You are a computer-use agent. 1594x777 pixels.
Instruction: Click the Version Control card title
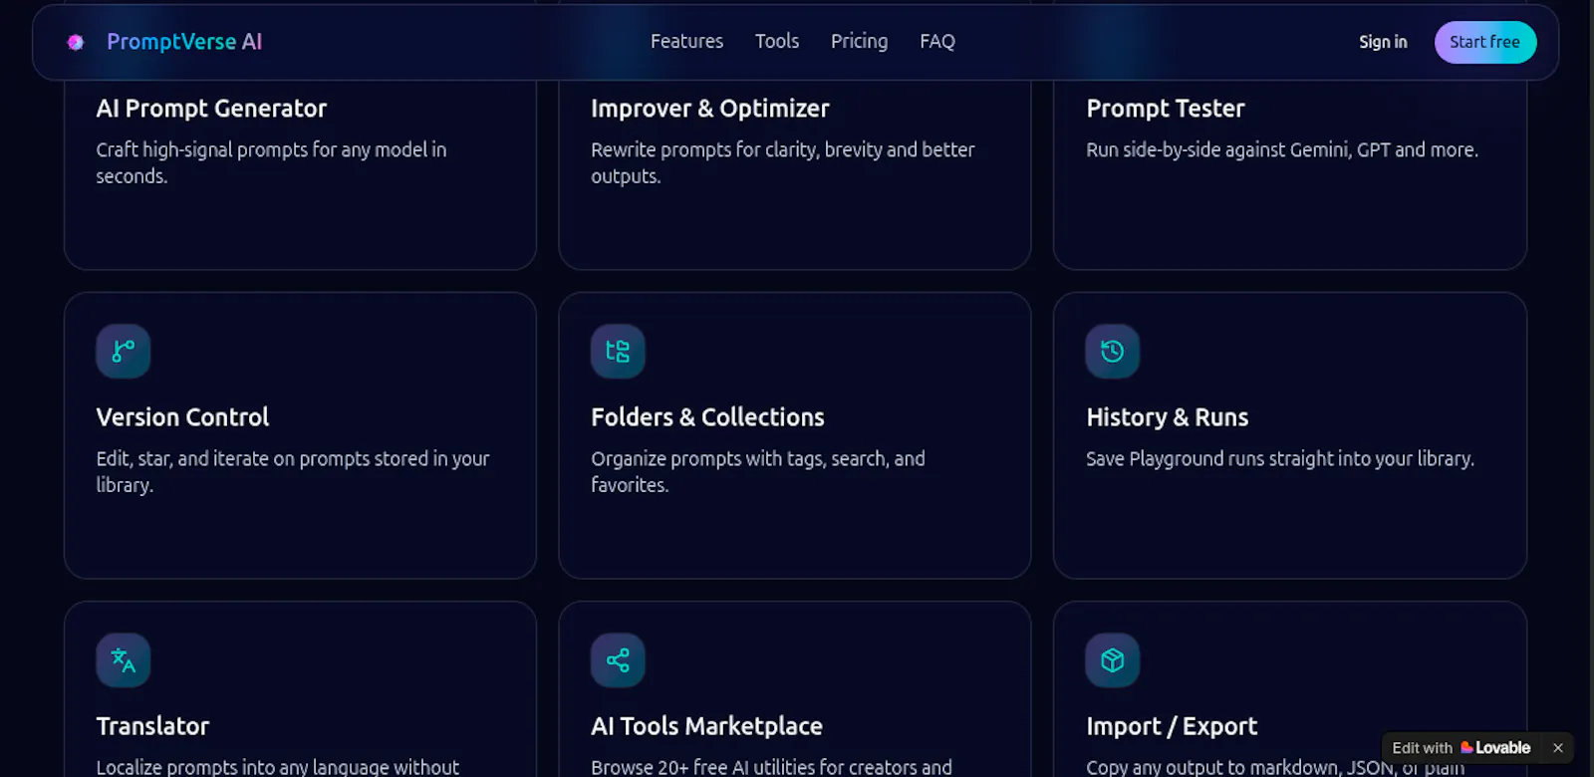182,417
